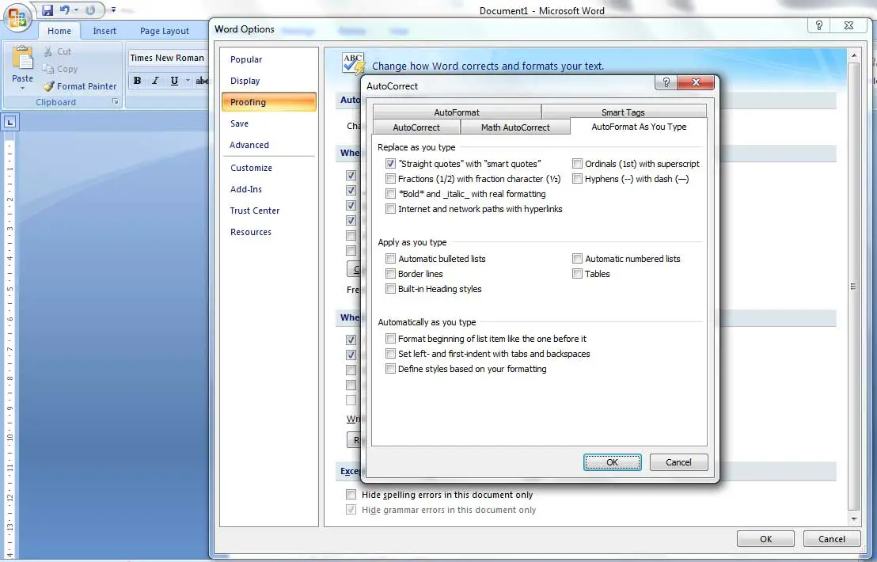Open the Page Layout ribbon tab
This screenshot has width=877, height=562.
[x=165, y=31]
